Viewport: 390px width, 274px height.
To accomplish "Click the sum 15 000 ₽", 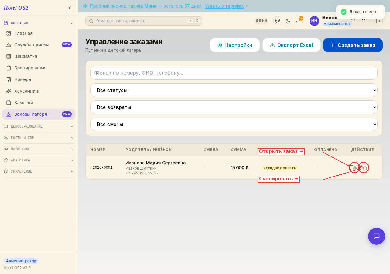I will 239,168.
